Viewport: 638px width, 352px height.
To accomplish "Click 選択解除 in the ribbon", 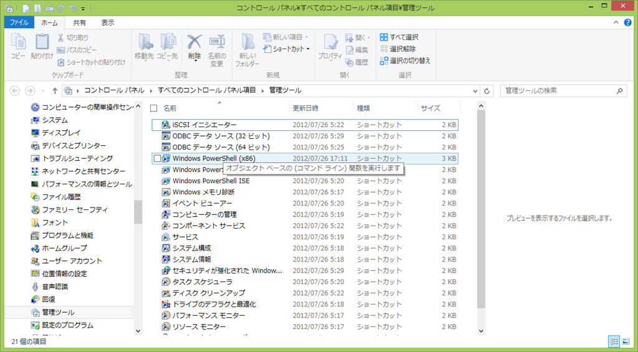I will (398, 49).
